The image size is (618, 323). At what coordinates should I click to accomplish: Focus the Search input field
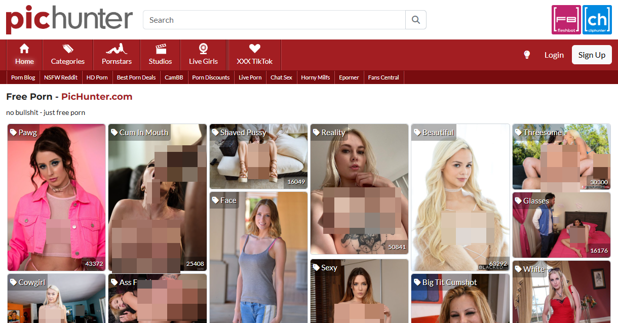(x=274, y=20)
